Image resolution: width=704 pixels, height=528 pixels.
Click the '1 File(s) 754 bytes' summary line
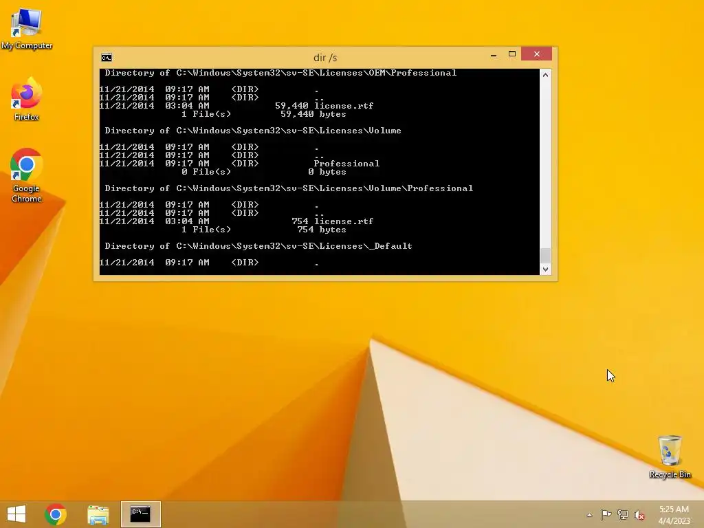[264, 230]
